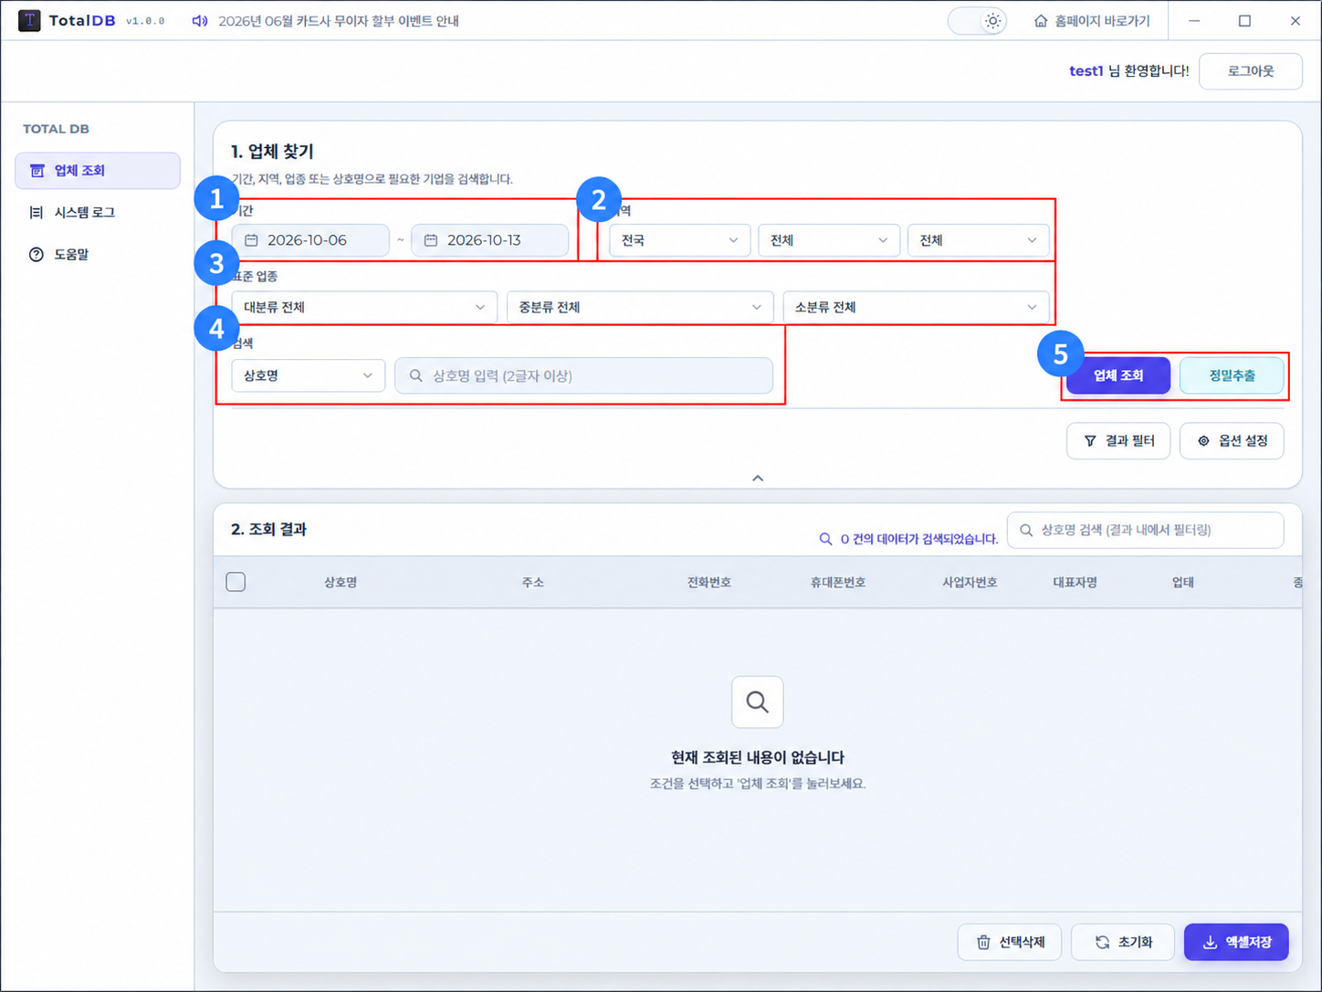This screenshot has width=1322, height=992.
Task: Open 옵션 설정 button
Action: [x=1232, y=441]
